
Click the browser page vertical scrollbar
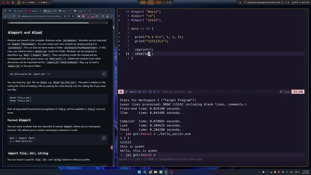[113, 27]
